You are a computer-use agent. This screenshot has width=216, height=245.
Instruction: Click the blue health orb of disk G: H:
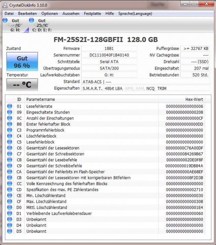pyautogui.click(x=5, y=20)
